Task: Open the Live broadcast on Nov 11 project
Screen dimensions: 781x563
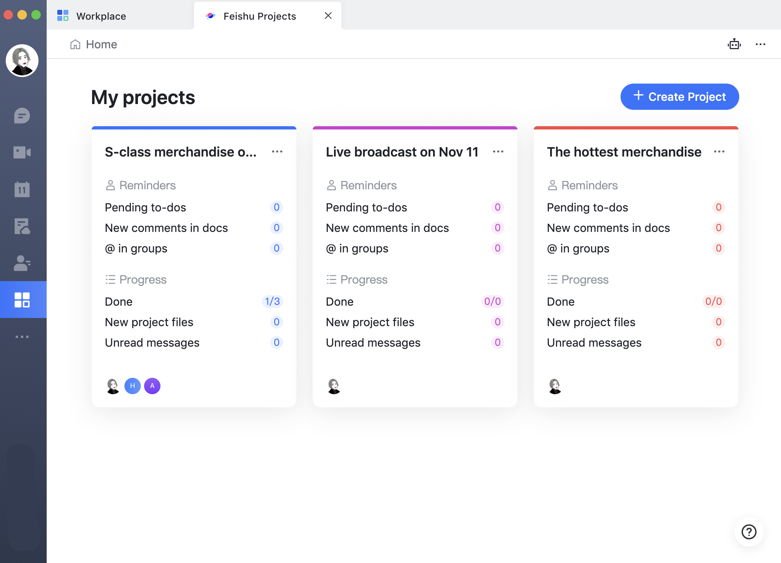Action: coord(402,152)
